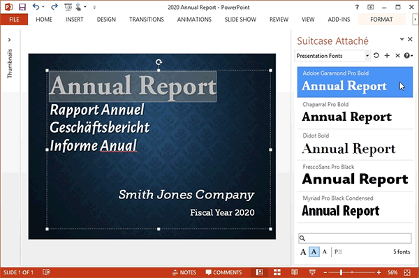Switch to Slide Sorter view in the status bar
This screenshot has height=278, width=419.
(x=277, y=272)
